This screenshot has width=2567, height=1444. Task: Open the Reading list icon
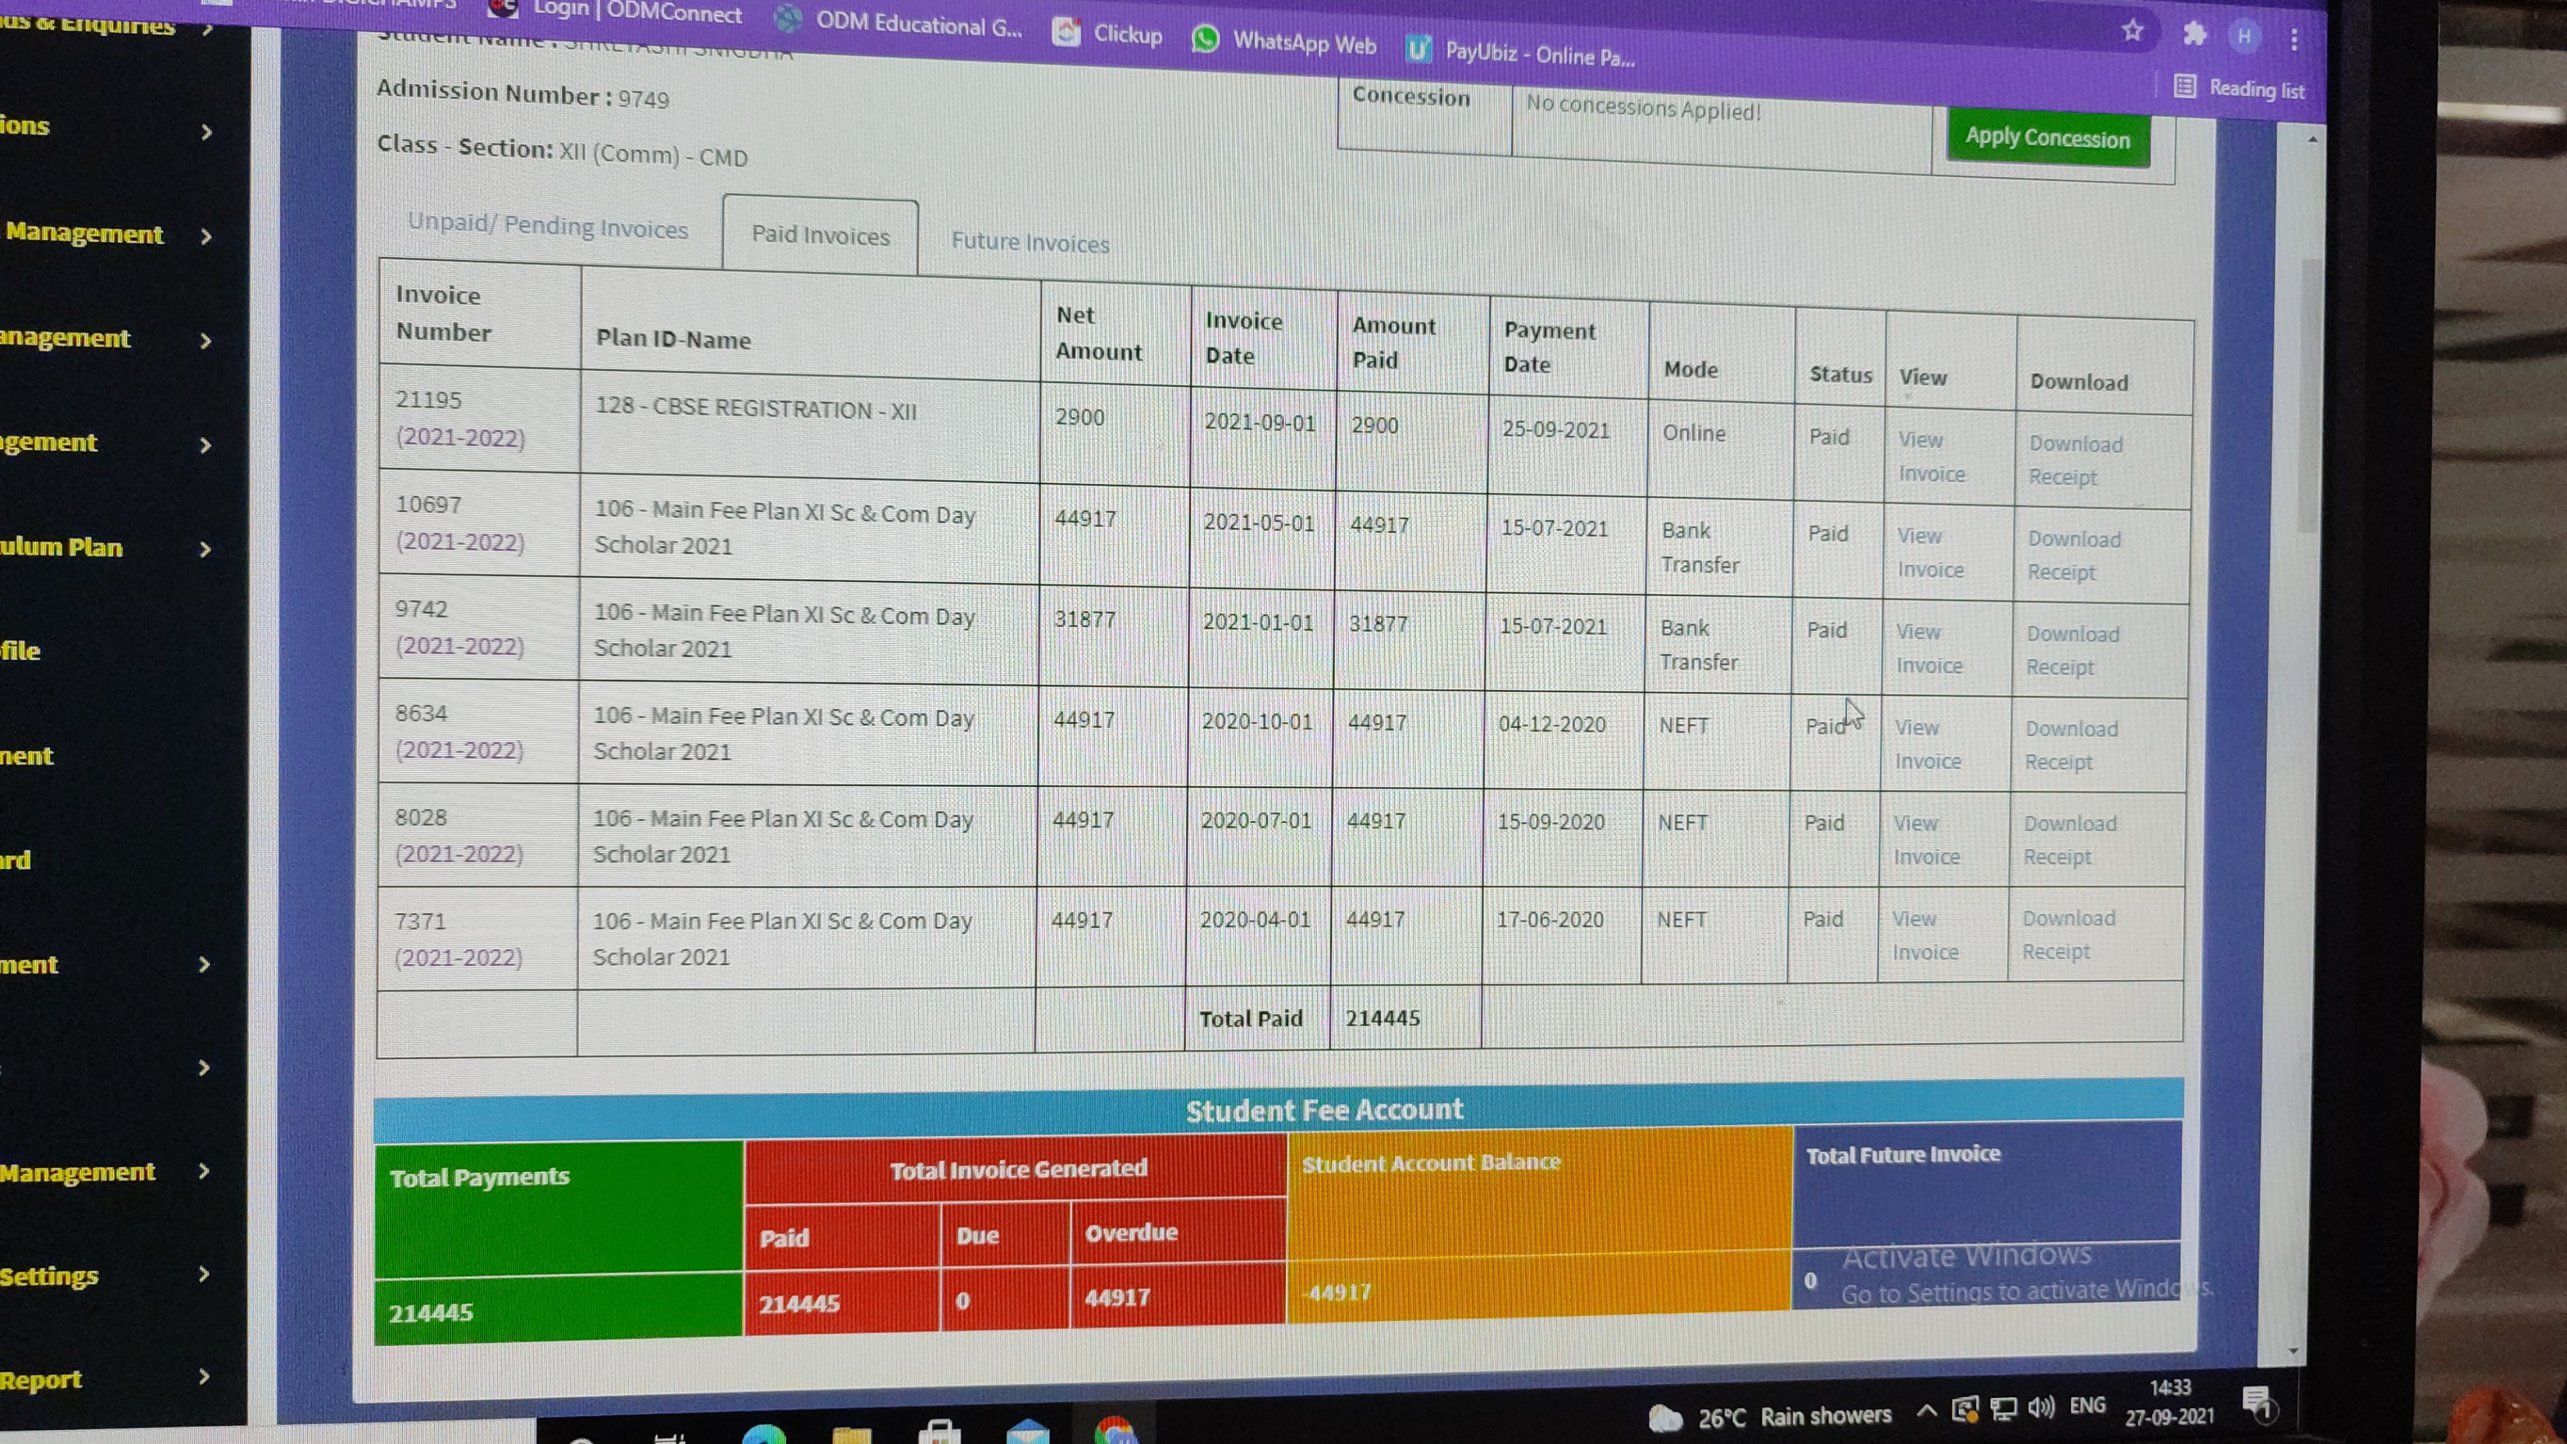[x=2185, y=86]
